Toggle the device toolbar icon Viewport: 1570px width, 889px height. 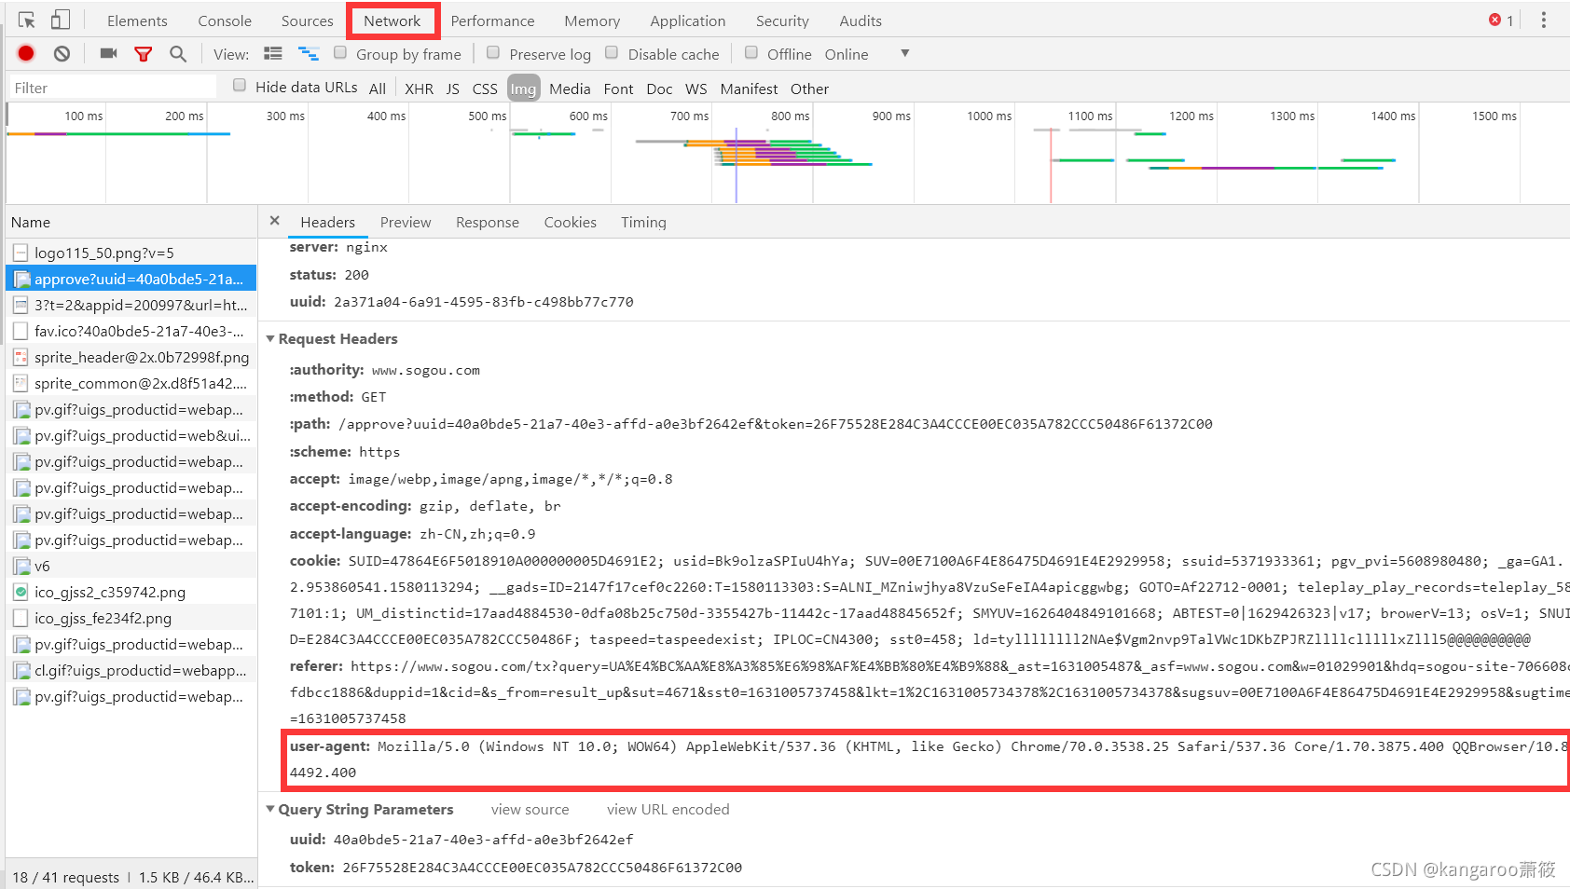(x=61, y=20)
